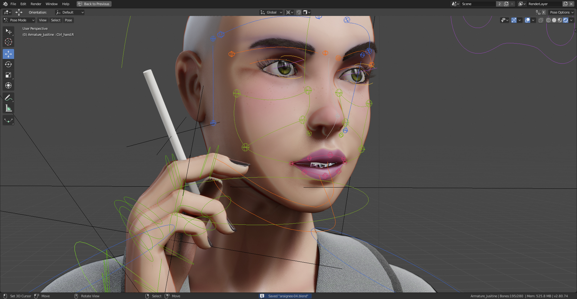Select the Scale tool

[x=8, y=75]
